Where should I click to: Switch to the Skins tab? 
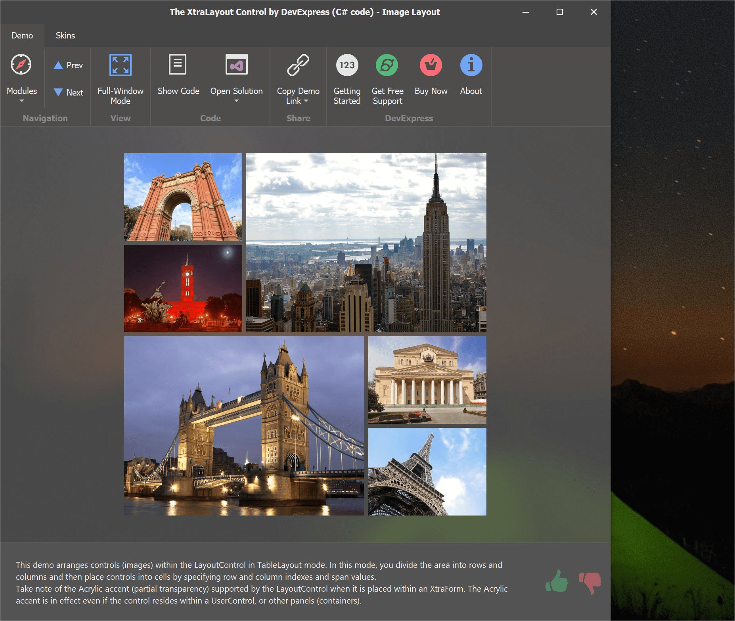(x=65, y=35)
